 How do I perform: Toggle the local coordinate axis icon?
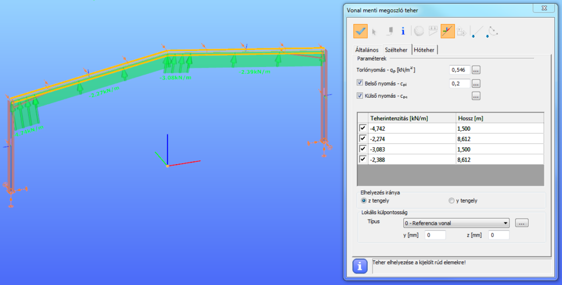tap(447, 31)
